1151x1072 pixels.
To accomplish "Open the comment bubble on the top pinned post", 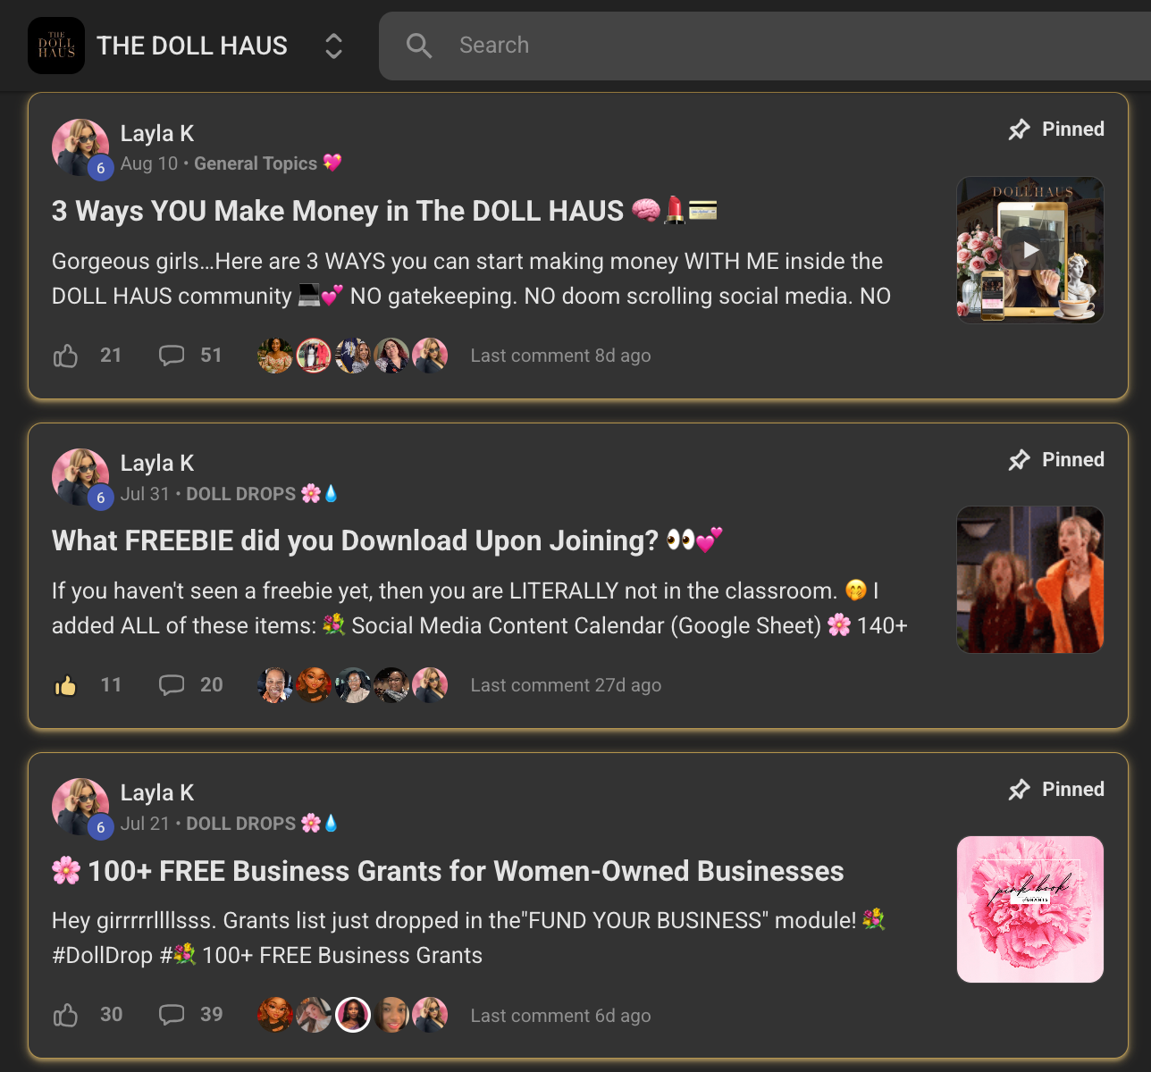I will (x=172, y=355).
